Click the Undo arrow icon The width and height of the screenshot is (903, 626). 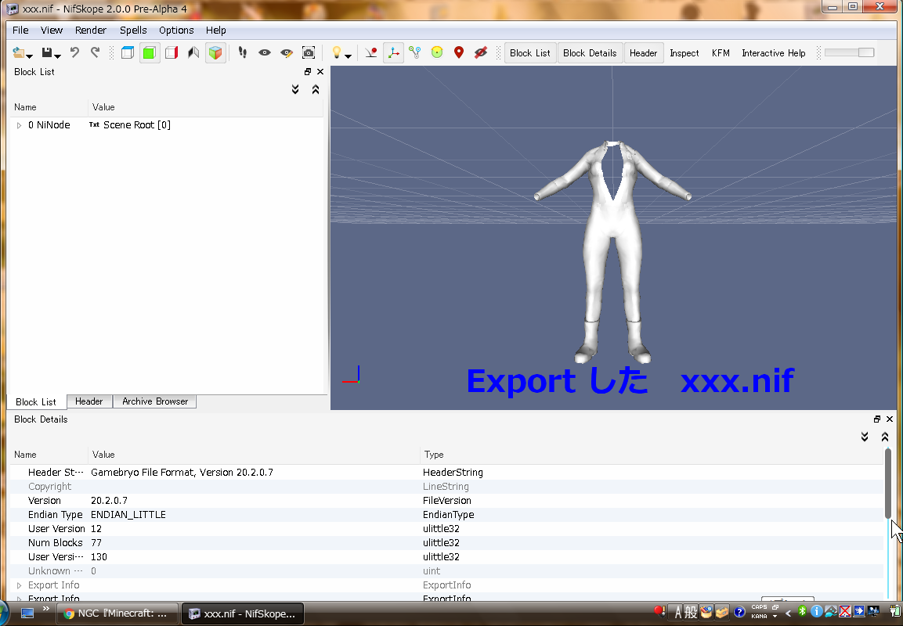(74, 53)
